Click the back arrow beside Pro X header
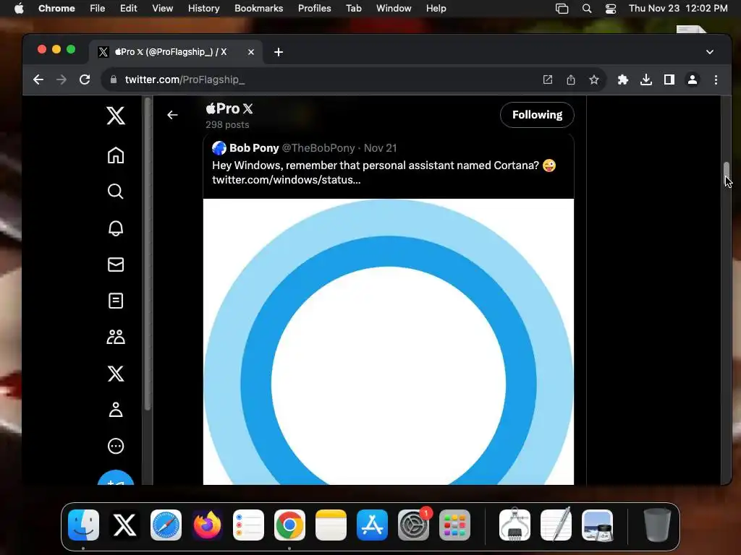 click(172, 115)
